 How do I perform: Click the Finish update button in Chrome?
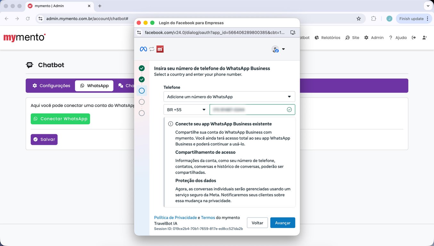(x=412, y=19)
